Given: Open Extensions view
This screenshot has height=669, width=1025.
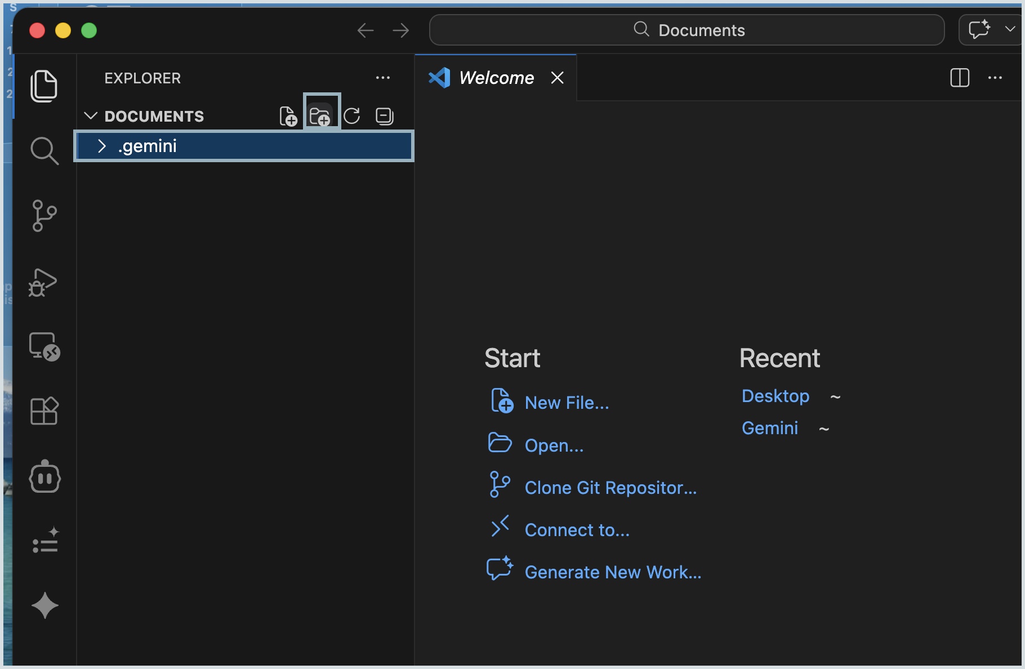Looking at the screenshot, I should coord(44,411).
